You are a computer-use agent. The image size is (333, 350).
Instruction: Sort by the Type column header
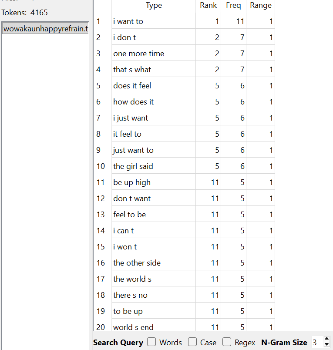(154, 6)
